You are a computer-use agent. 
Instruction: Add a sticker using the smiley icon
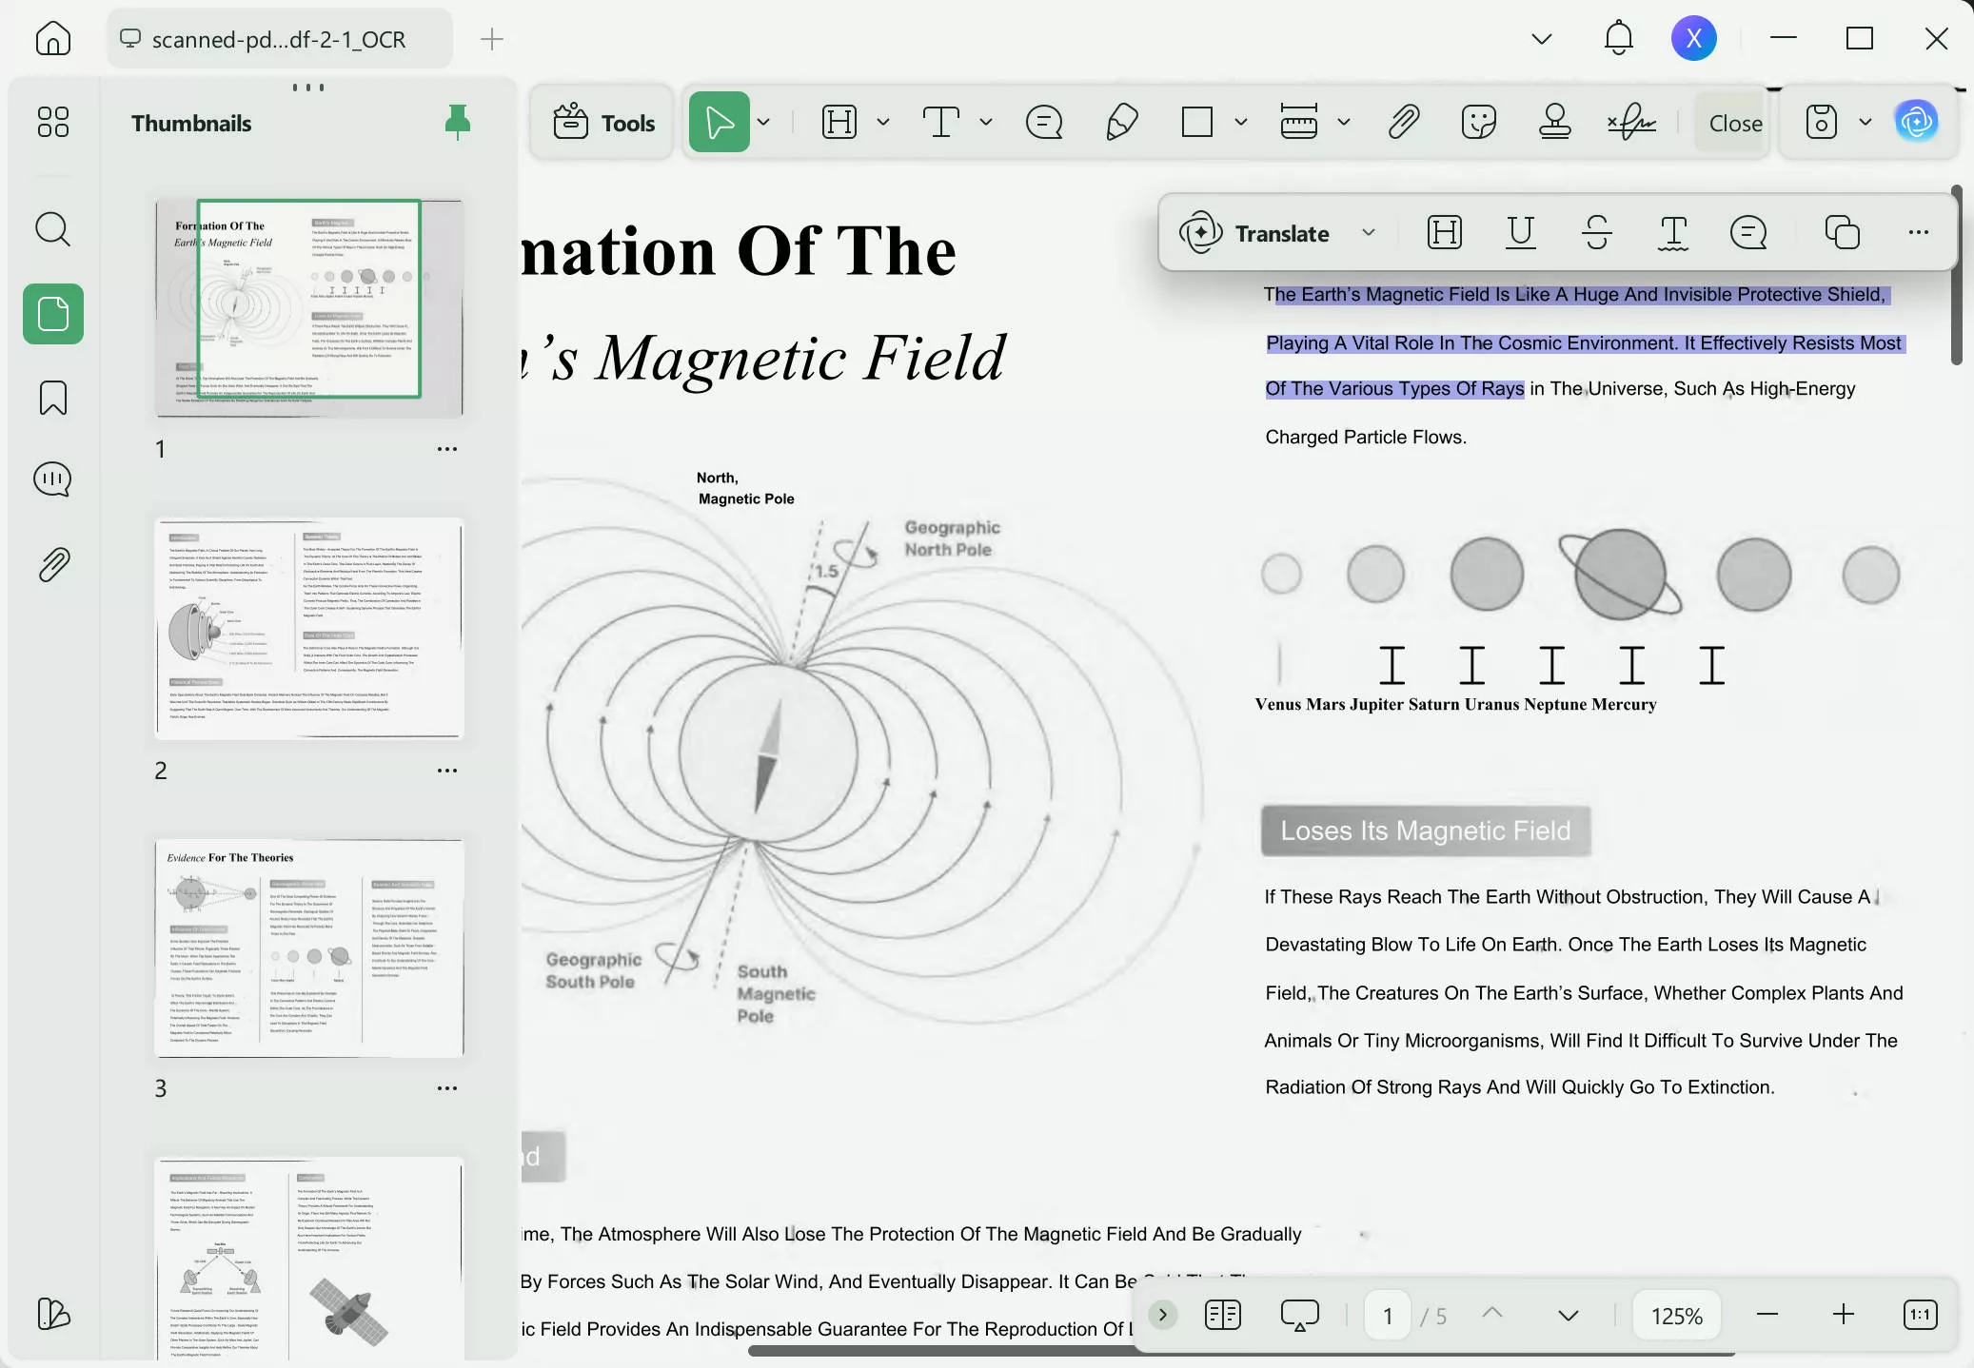[1478, 122]
